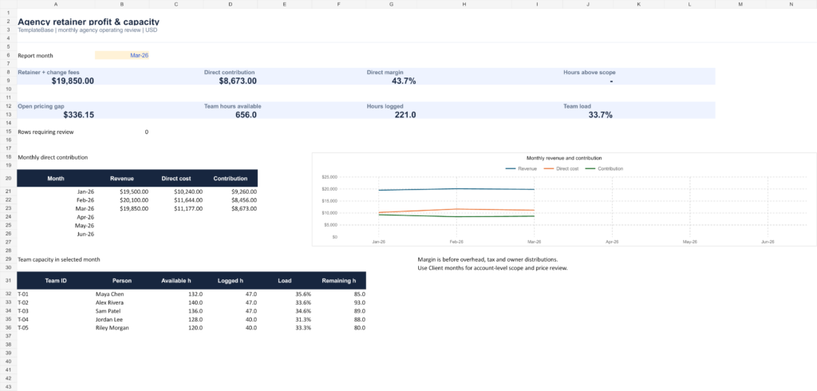This screenshot has width=817, height=391.
Task: Select the Direct cost table header cell
Action: tap(176, 178)
